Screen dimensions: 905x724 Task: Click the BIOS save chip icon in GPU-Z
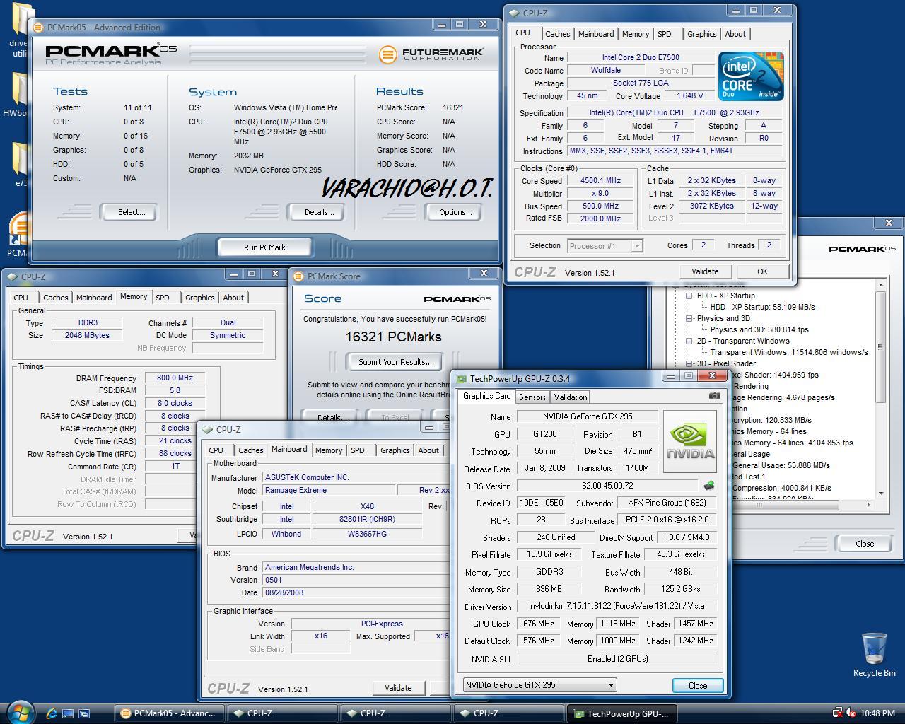click(x=709, y=486)
